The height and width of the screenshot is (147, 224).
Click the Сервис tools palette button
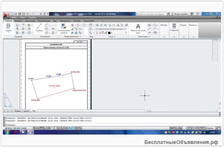8,28
